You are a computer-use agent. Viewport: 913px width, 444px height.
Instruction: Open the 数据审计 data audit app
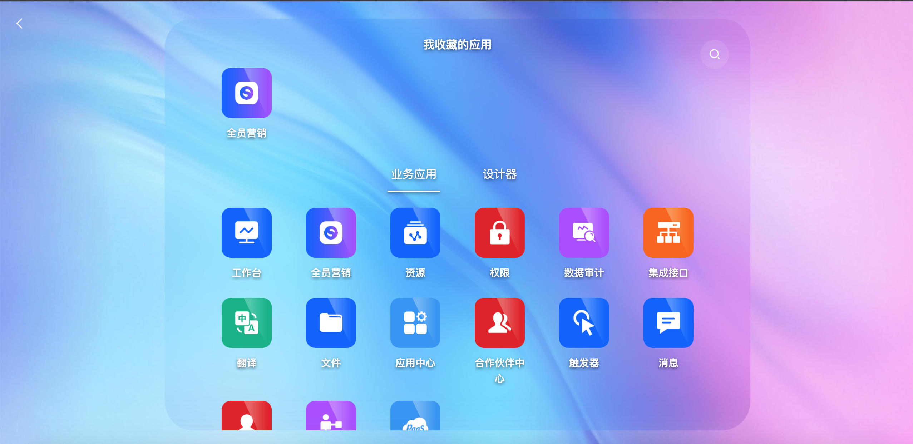click(584, 232)
